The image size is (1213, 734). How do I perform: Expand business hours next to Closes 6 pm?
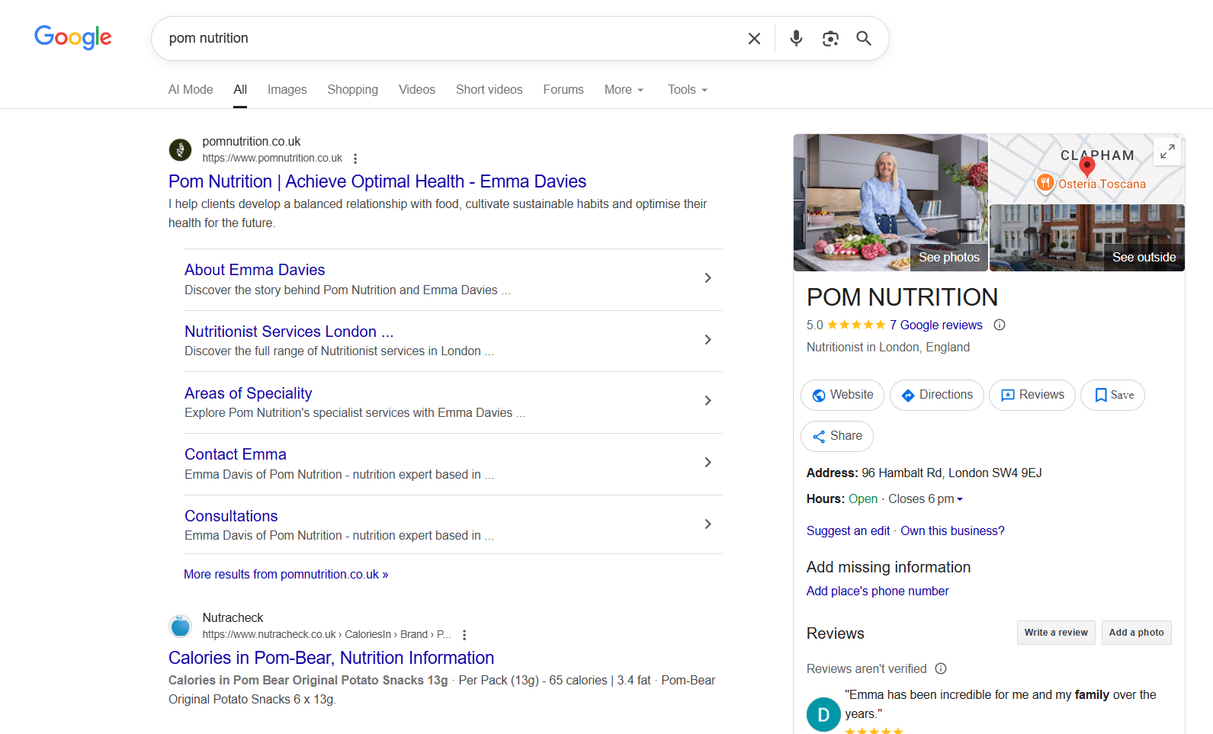click(x=960, y=499)
